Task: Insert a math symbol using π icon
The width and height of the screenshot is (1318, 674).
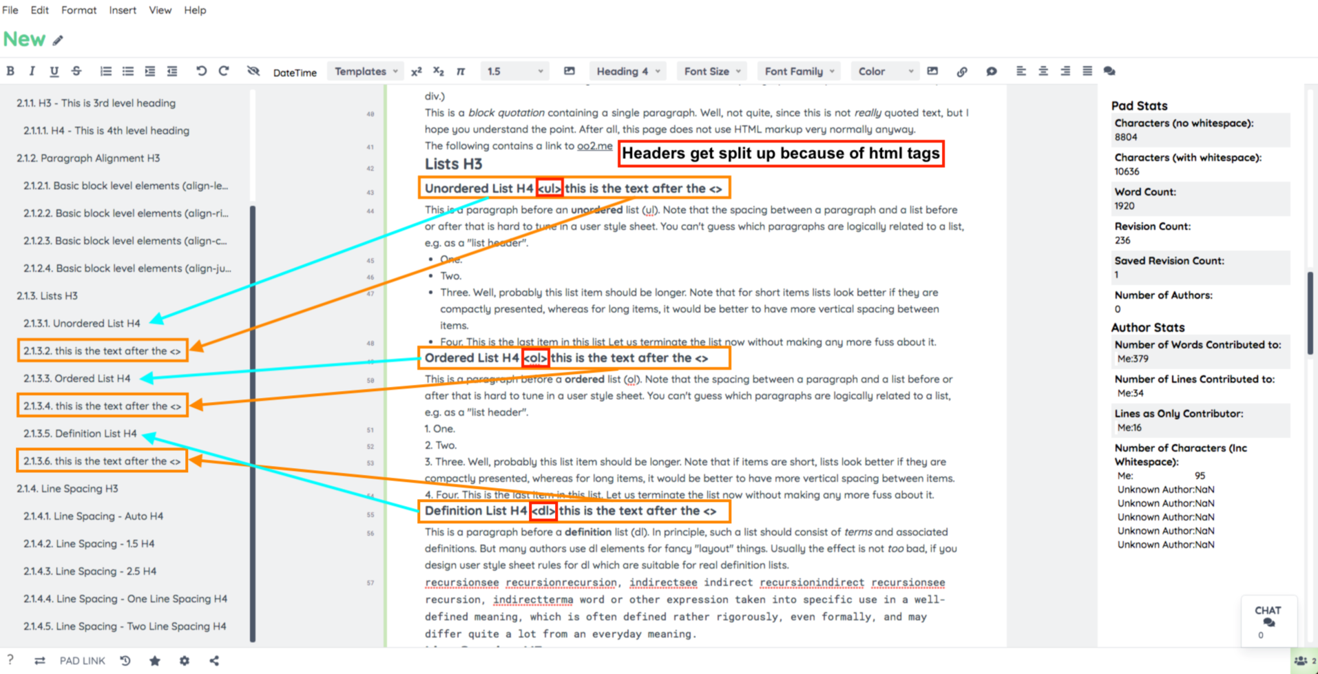Action: (461, 71)
